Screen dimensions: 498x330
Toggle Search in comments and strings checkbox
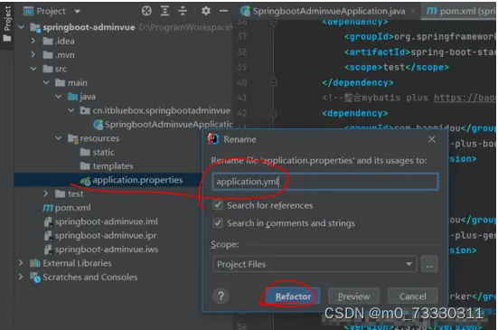point(218,222)
